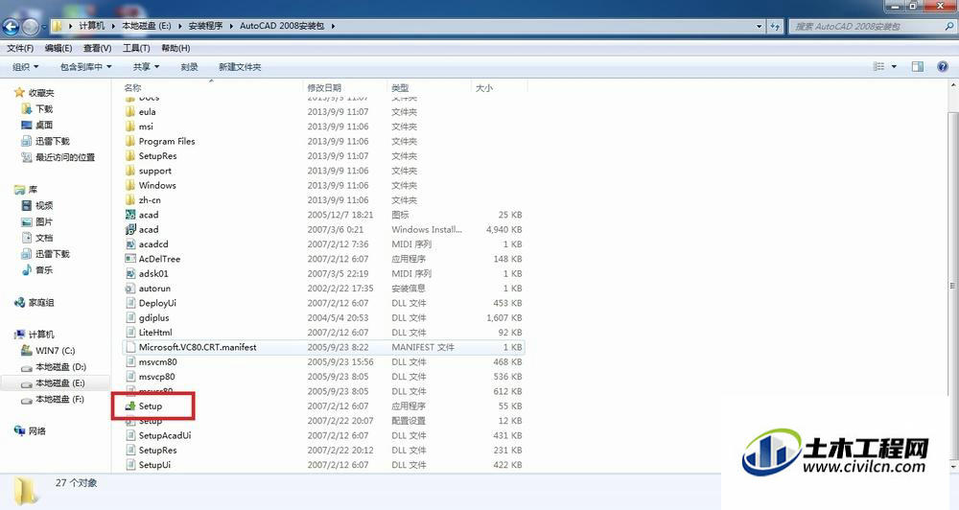The width and height of the screenshot is (959, 510).
Task: Open the View (V) menu
Action: click(x=97, y=48)
